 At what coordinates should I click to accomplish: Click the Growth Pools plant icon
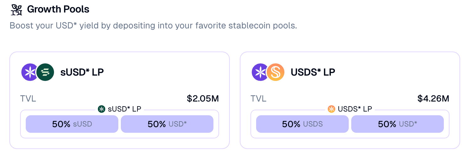16,9
